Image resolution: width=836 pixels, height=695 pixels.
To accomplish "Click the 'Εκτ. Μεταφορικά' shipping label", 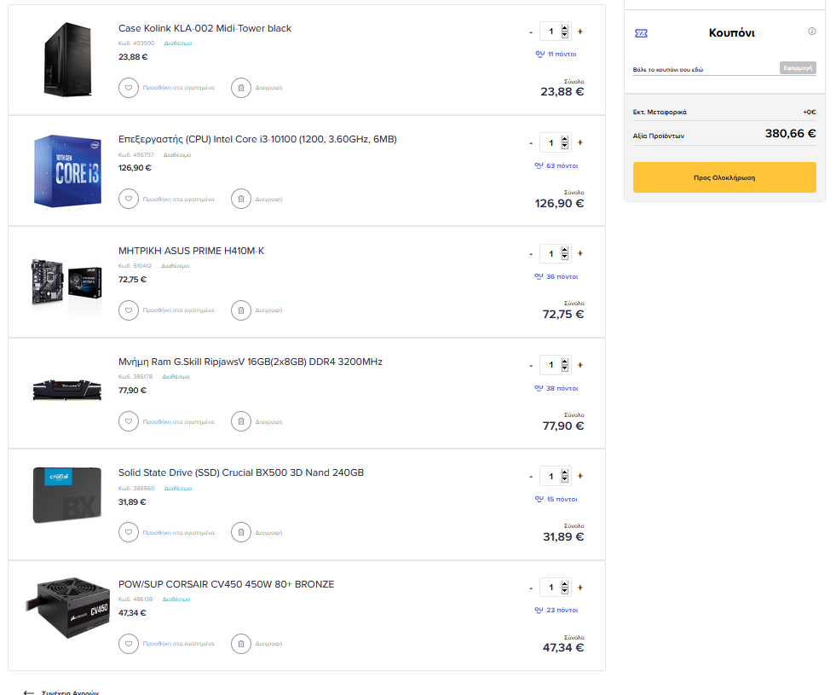I will click(x=660, y=112).
